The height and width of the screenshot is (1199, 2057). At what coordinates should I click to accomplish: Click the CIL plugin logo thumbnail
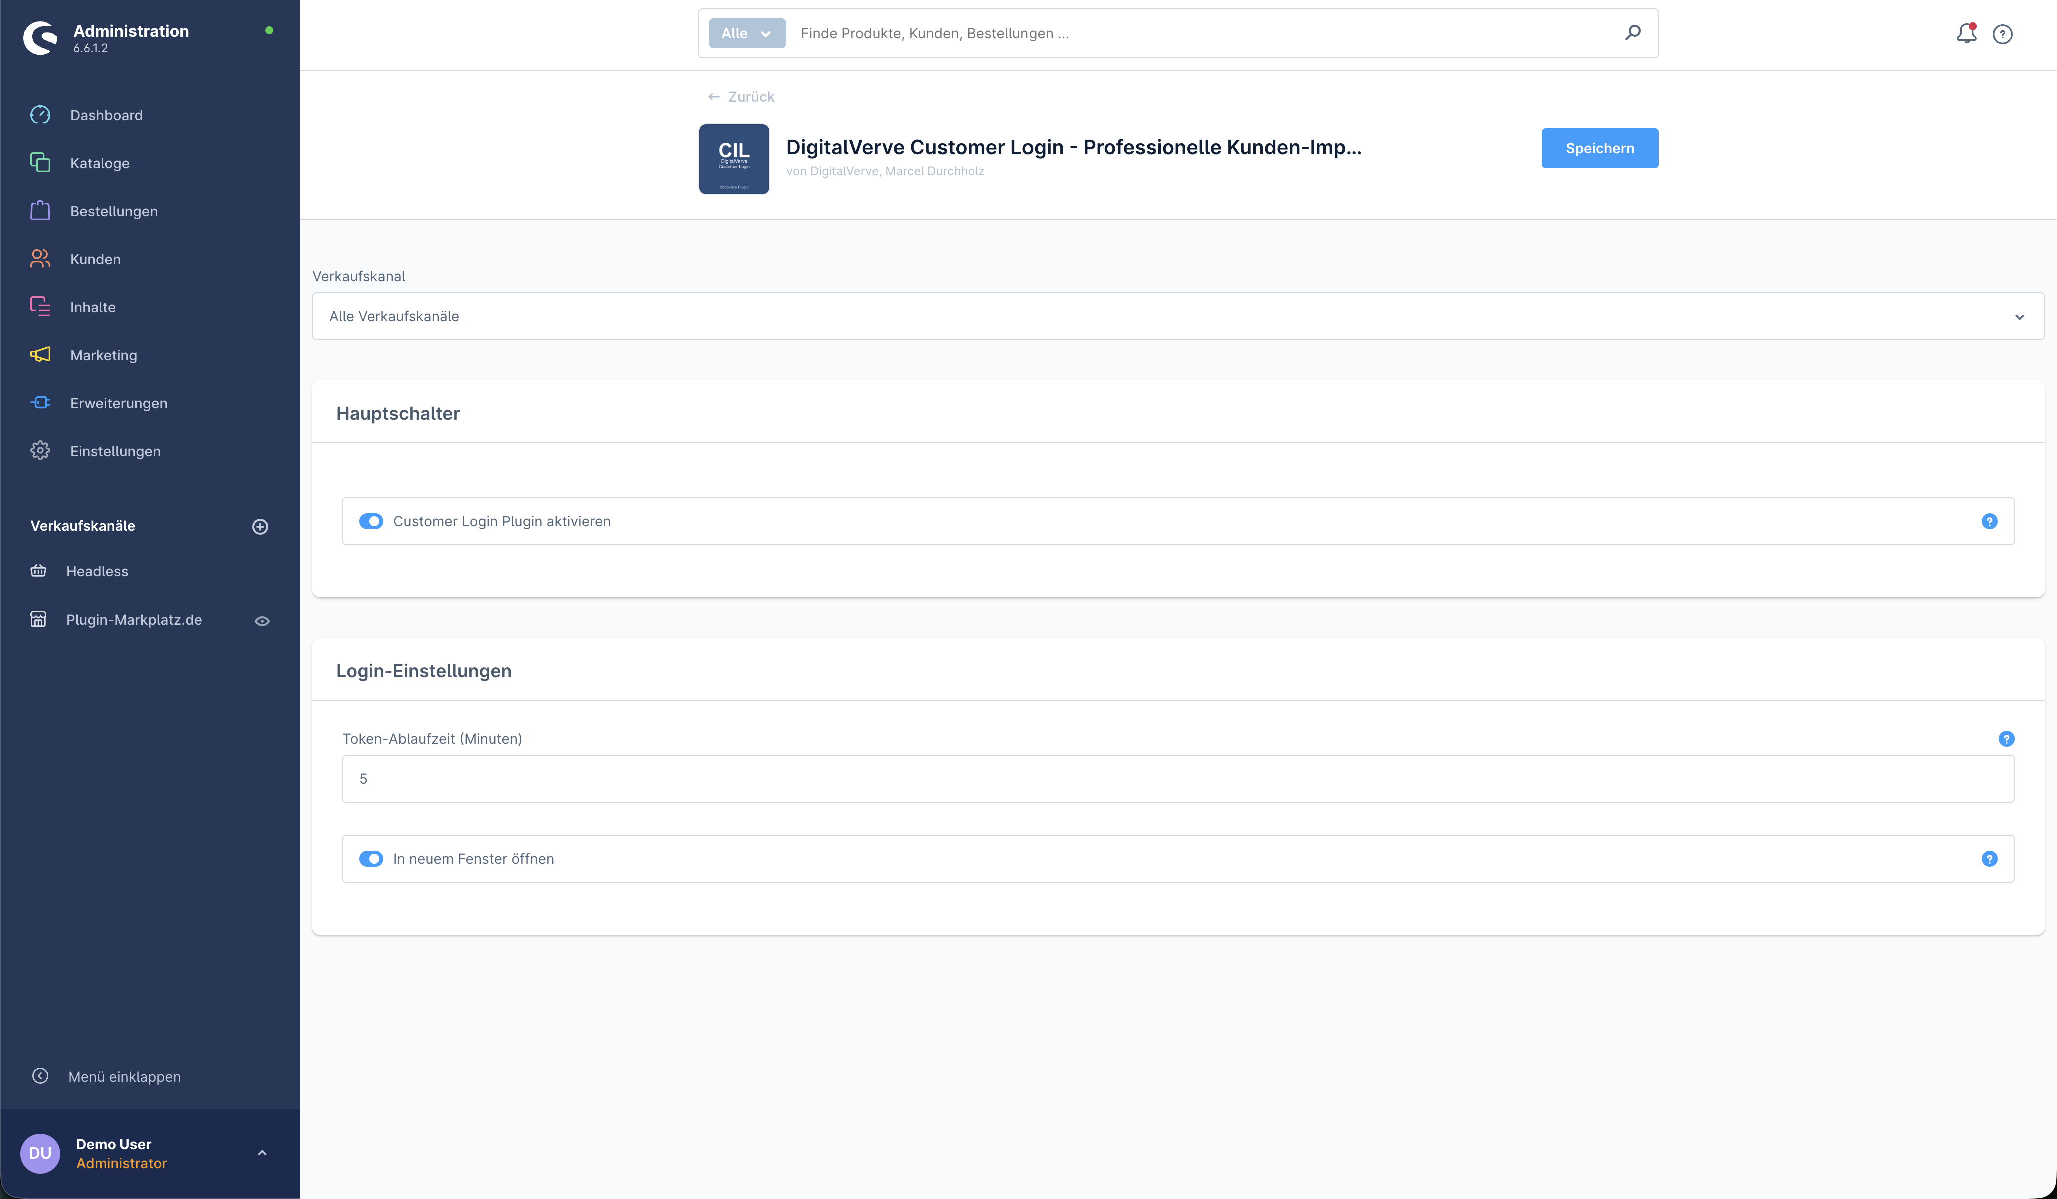coord(734,159)
